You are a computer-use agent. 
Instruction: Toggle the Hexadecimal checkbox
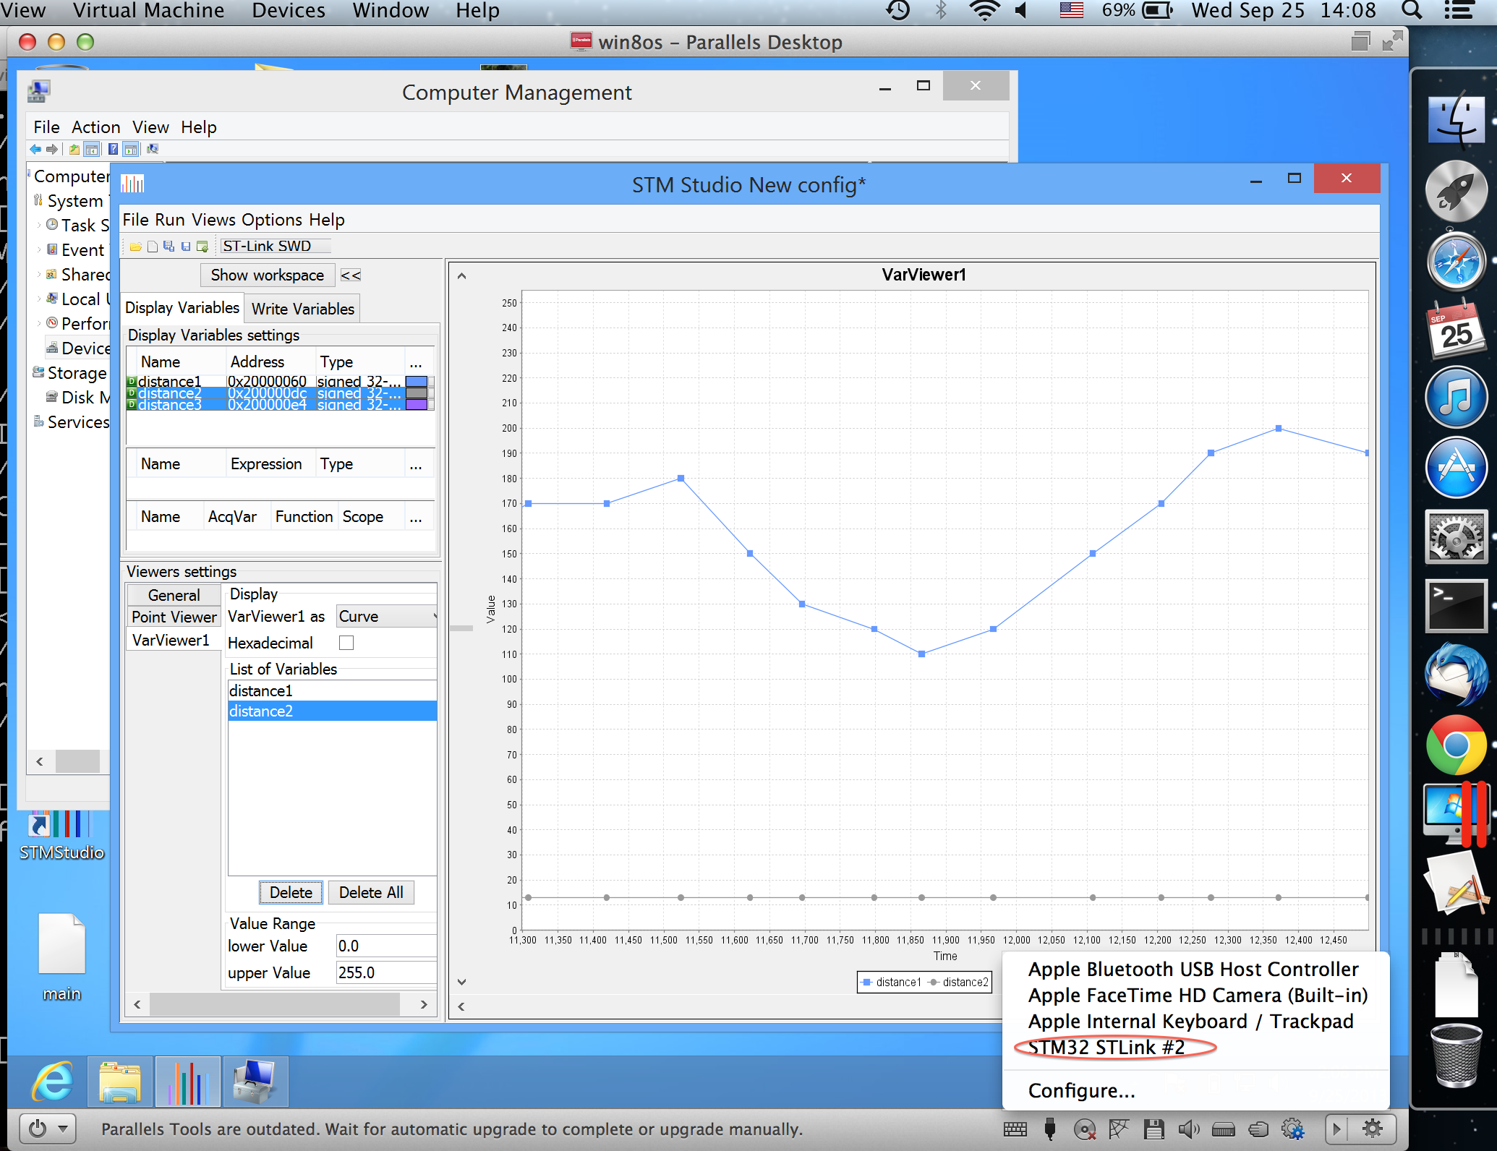coord(346,642)
